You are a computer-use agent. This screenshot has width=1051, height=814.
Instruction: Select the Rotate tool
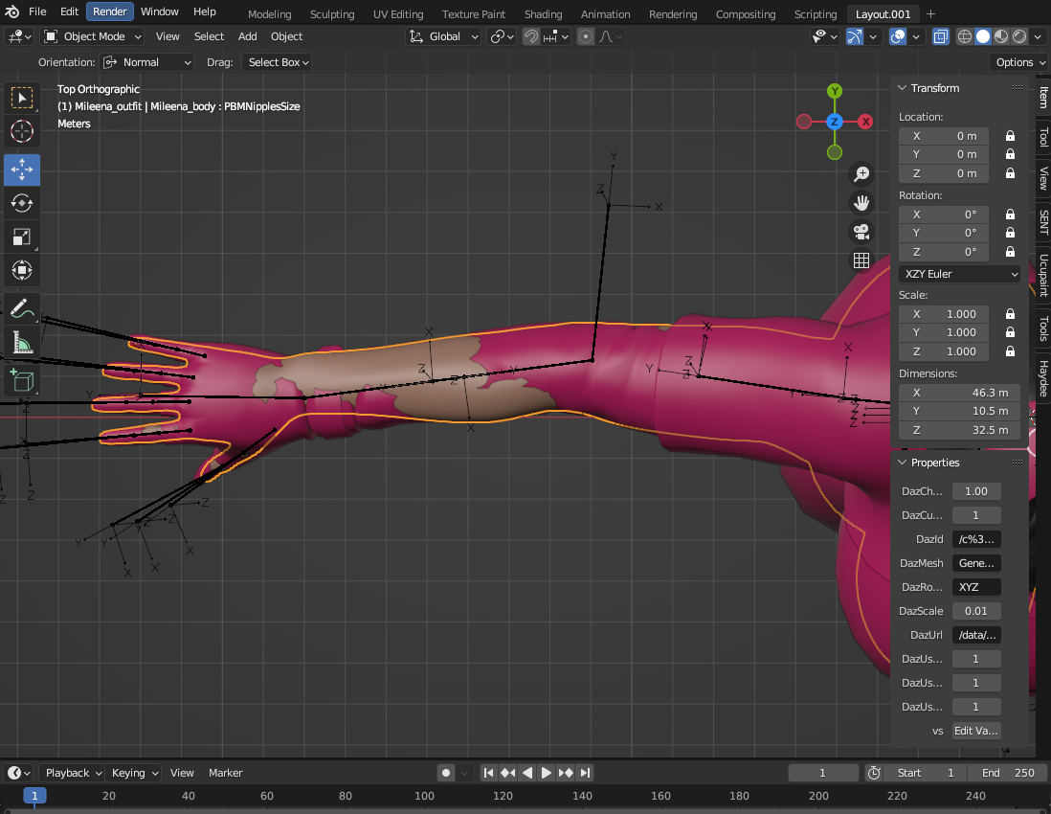point(22,203)
